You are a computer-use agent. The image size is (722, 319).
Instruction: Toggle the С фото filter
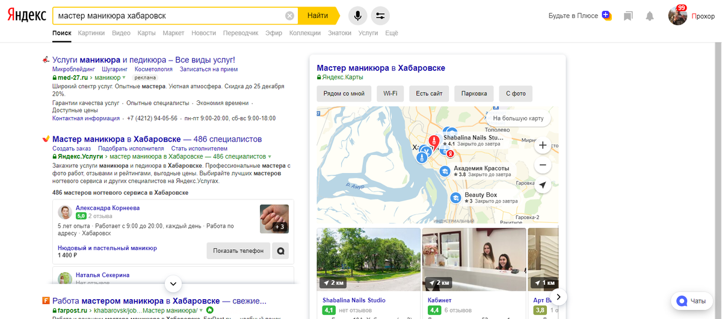516,94
